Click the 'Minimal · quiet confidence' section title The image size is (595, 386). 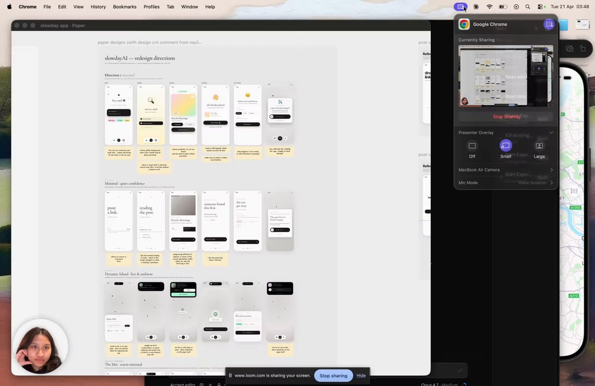point(125,183)
